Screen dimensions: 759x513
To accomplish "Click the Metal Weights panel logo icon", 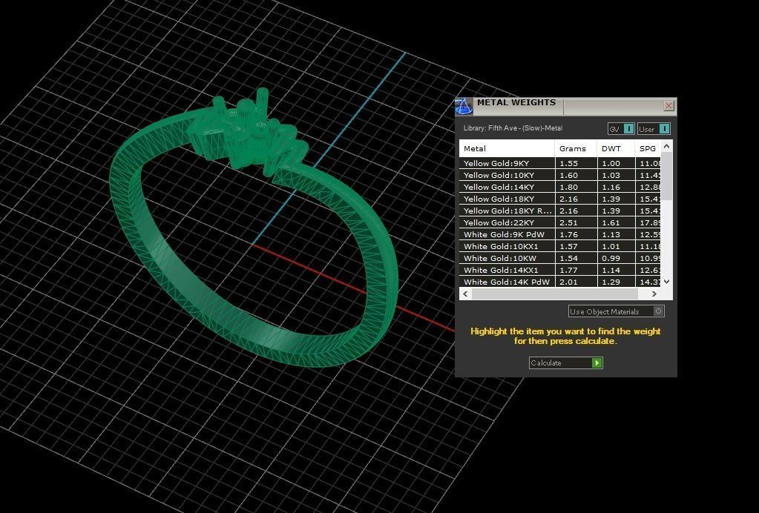I will (463, 106).
